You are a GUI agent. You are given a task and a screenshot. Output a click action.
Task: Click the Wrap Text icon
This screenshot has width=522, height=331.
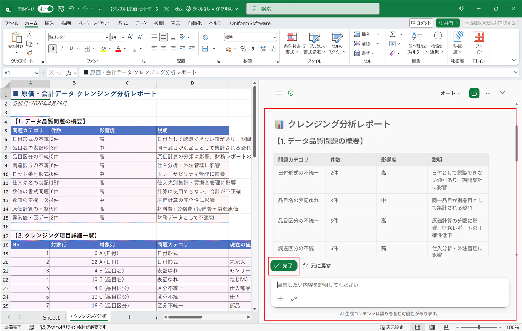tap(206, 37)
